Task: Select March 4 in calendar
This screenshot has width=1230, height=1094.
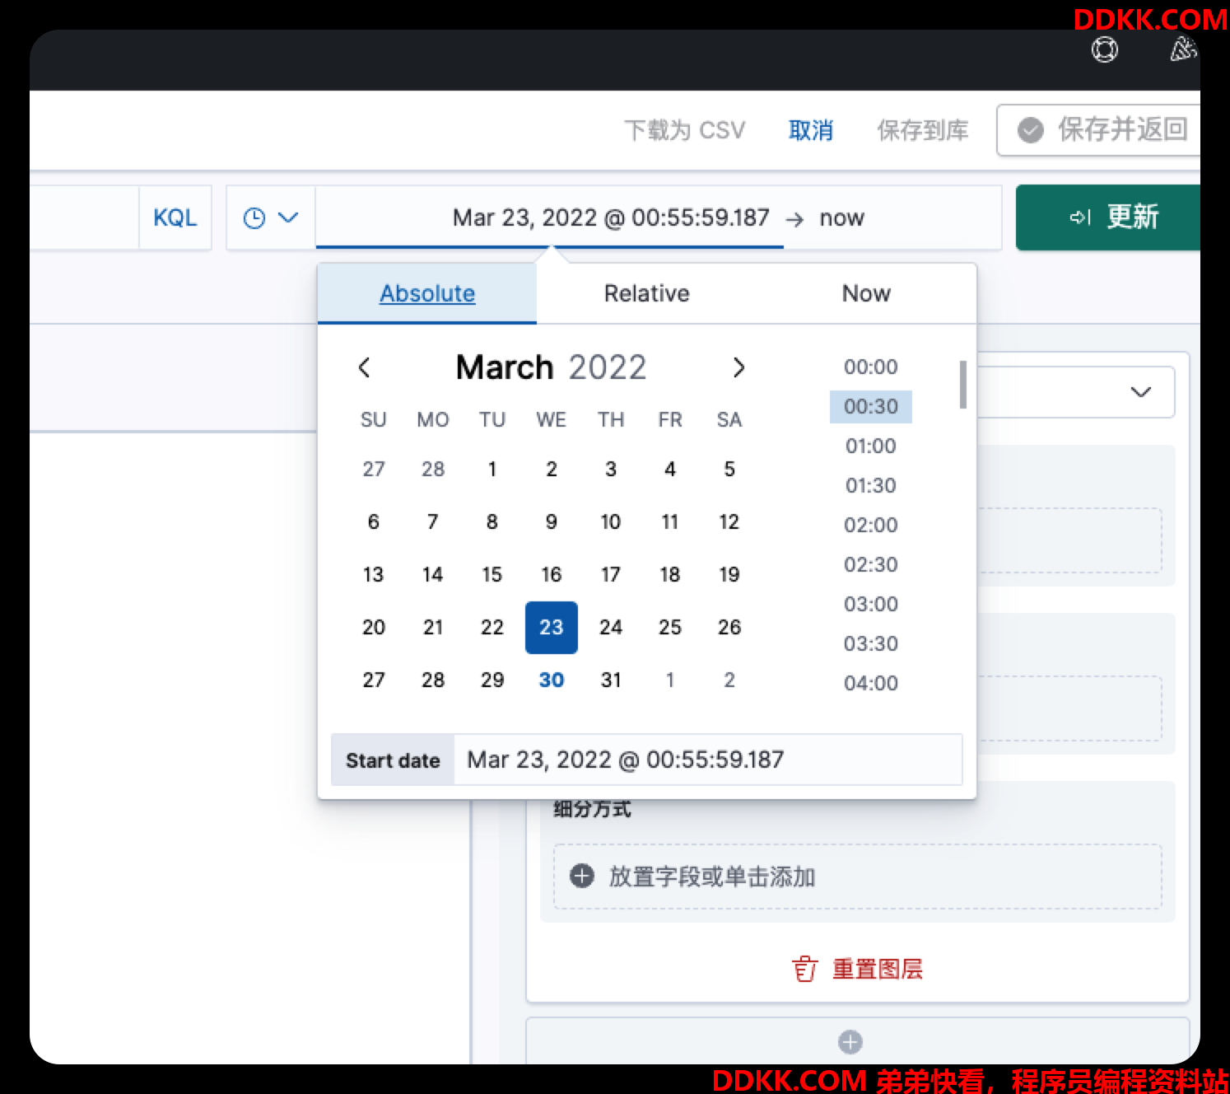Action: tap(670, 470)
